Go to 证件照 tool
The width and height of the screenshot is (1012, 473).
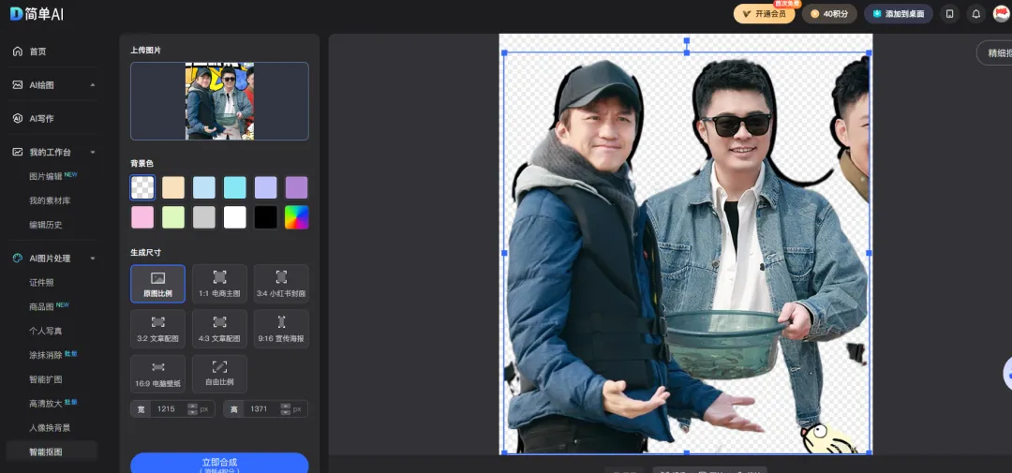coord(41,283)
